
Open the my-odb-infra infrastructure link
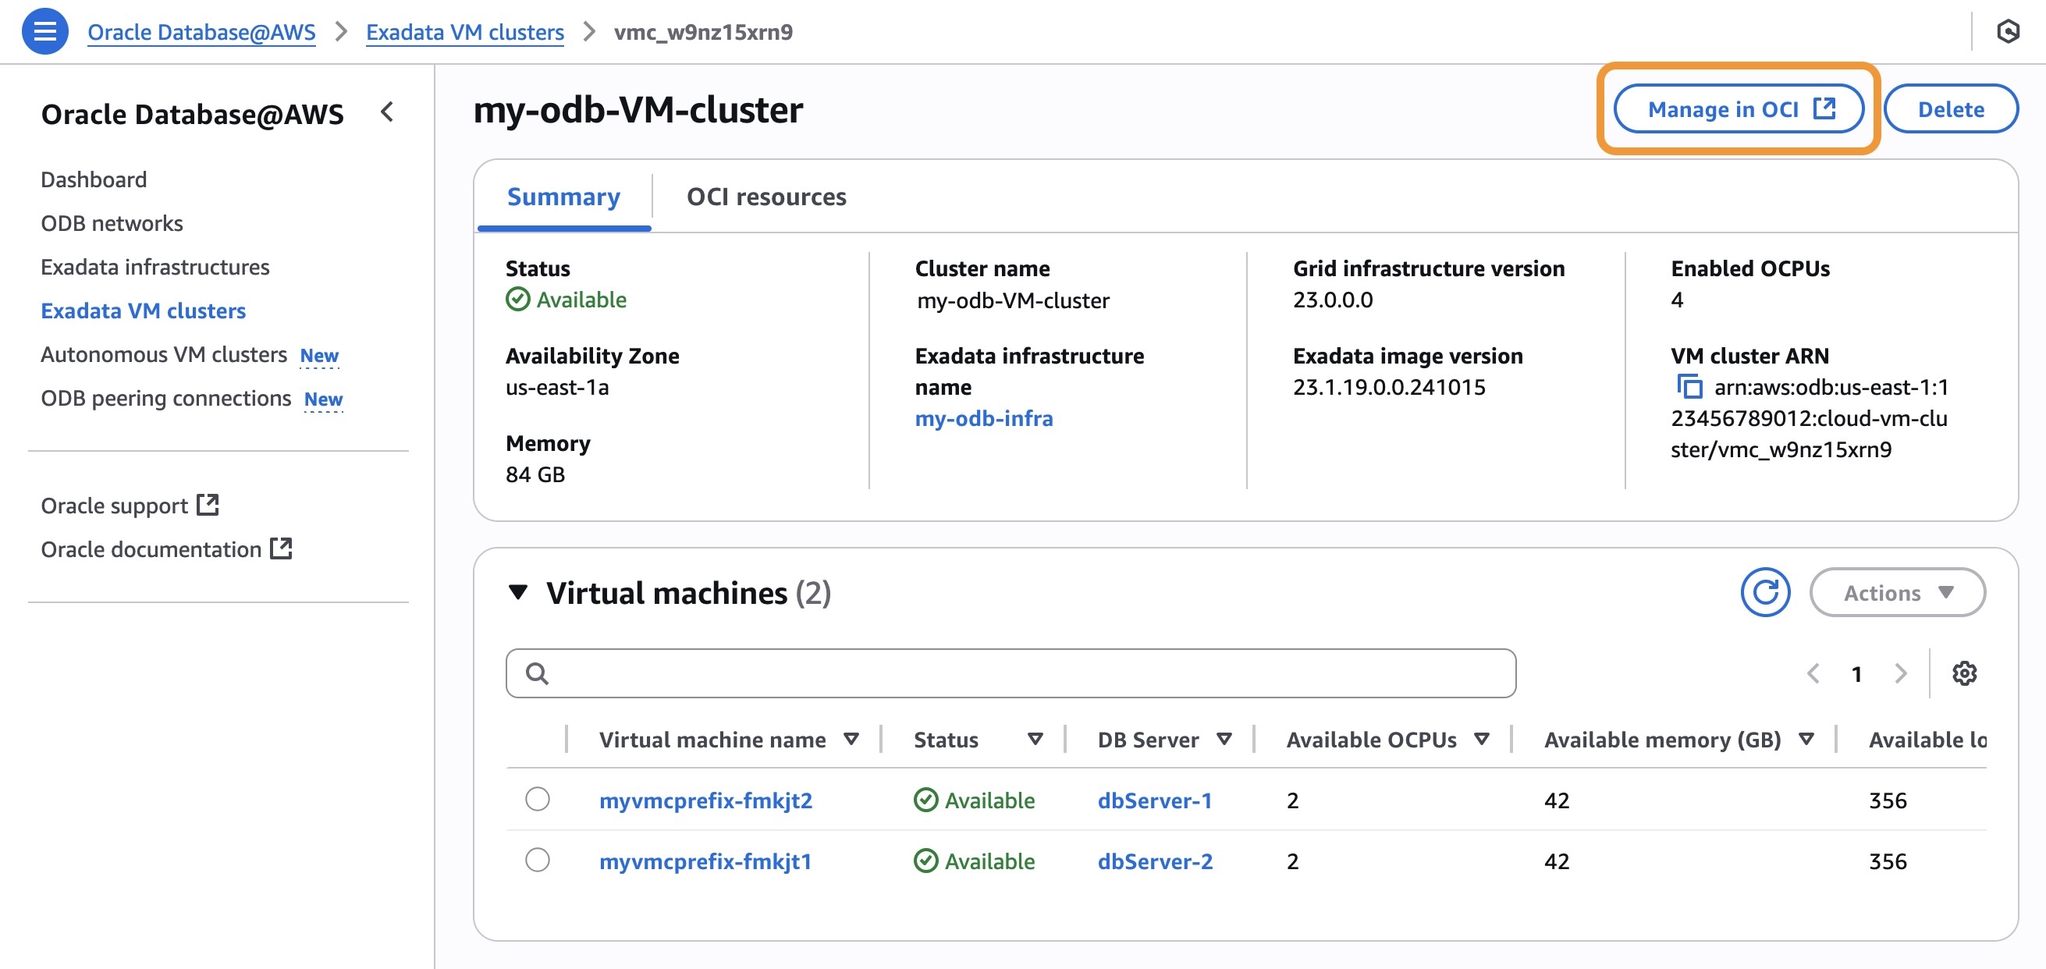click(x=984, y=417)
